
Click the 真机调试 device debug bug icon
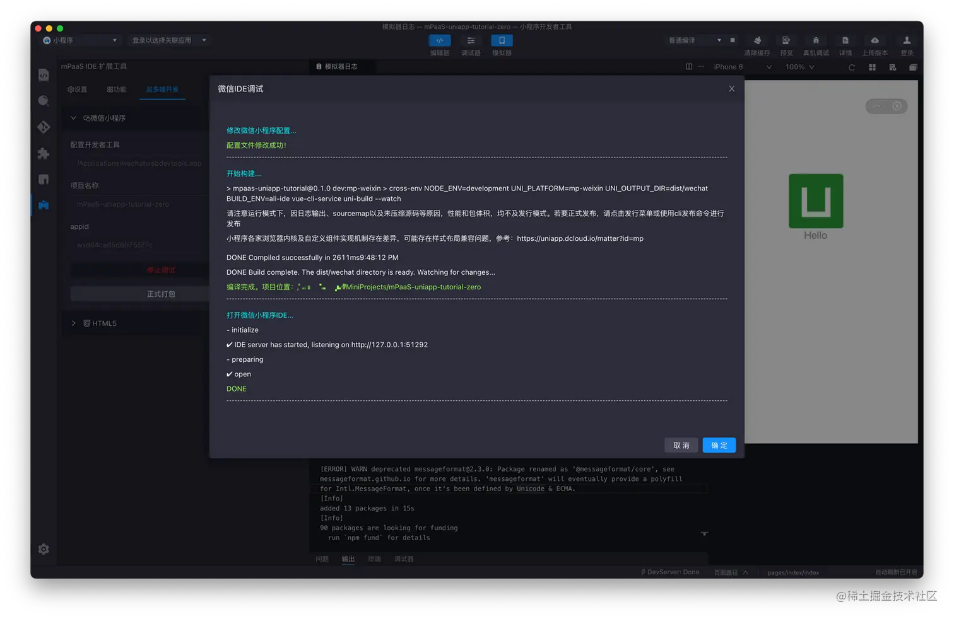click(816, 40)
